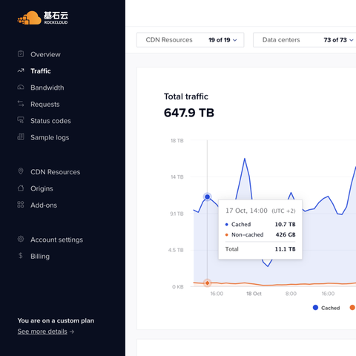Click the 14 TB y-axis label

pos(177,177)
